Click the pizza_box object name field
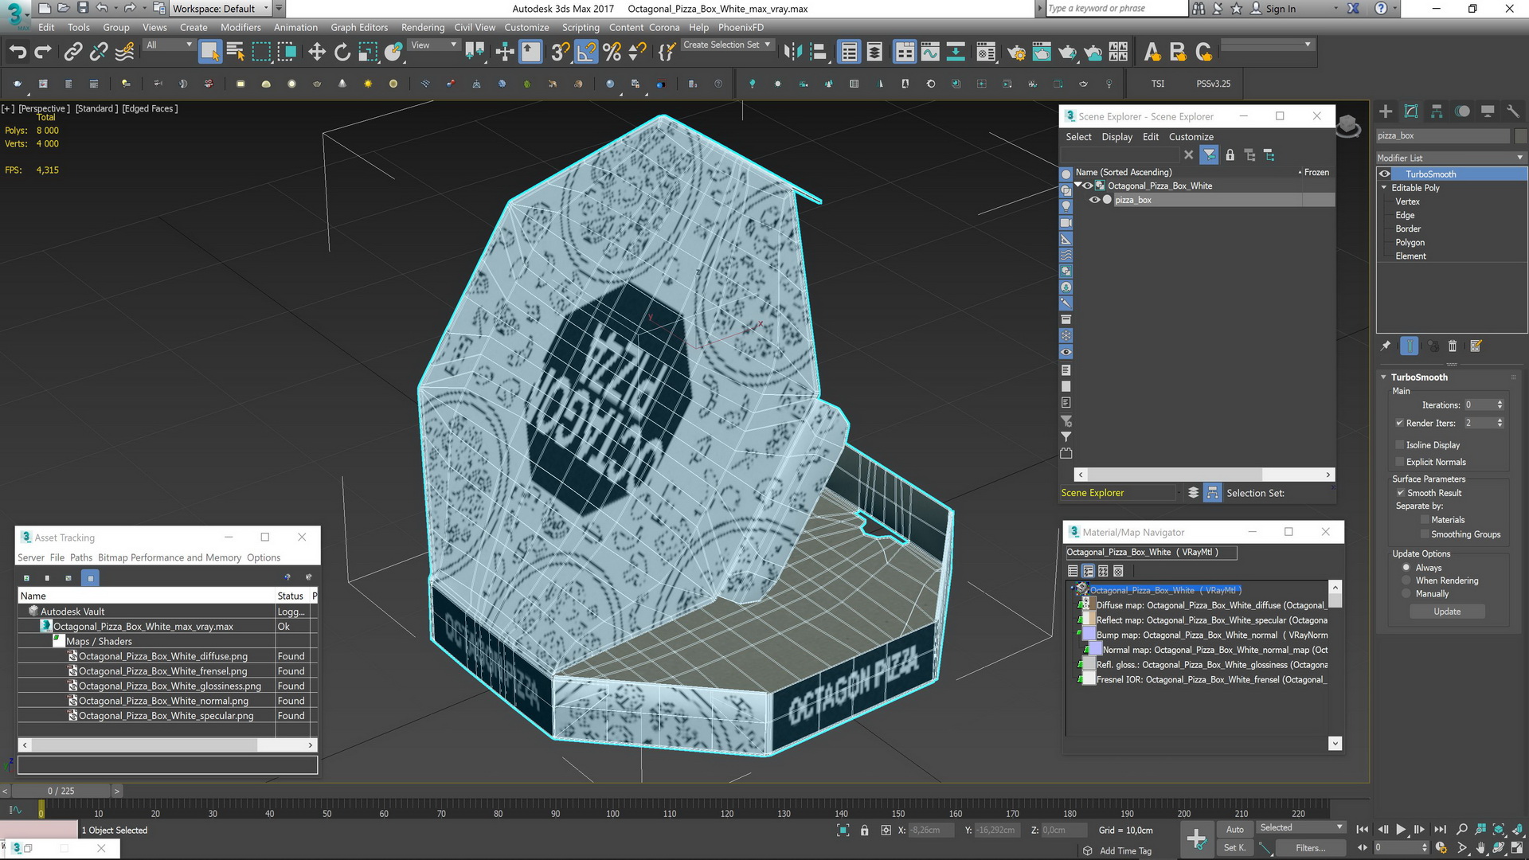The height and width of the screenshot is (860, 1529). point(1442,135)
